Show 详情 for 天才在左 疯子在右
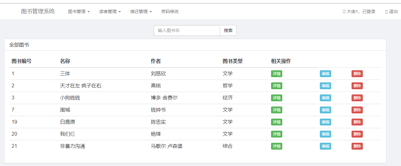This screenshot has height=166, width=401. [x=277, y=86]
